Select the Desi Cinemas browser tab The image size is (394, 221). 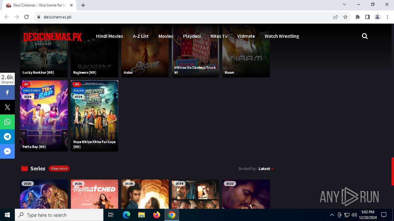coord(39,5)
